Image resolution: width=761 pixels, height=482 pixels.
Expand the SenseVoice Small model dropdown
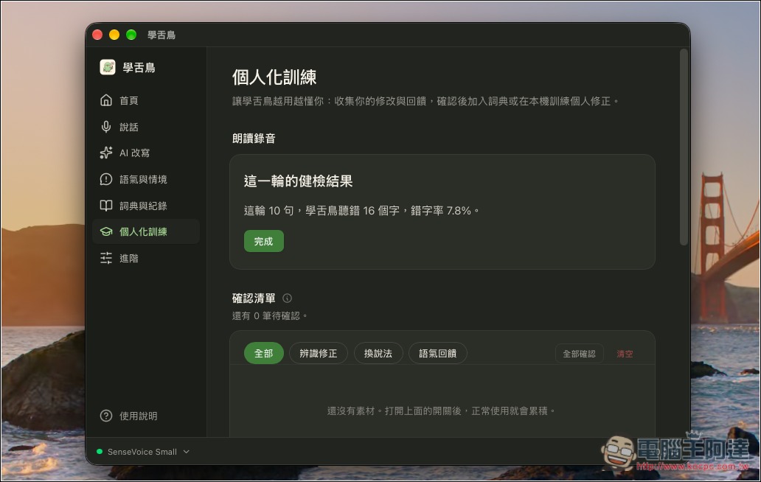pos(143,452)
